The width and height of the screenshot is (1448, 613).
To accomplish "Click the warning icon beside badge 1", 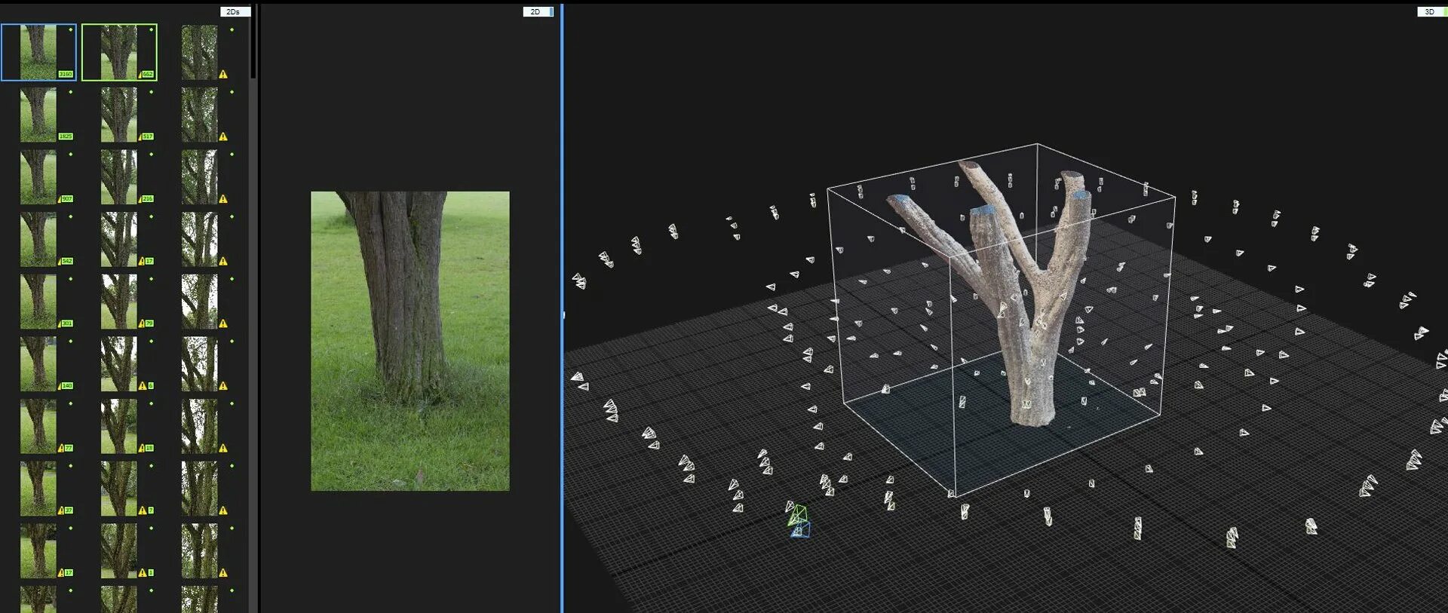I will tap(142, 573).
